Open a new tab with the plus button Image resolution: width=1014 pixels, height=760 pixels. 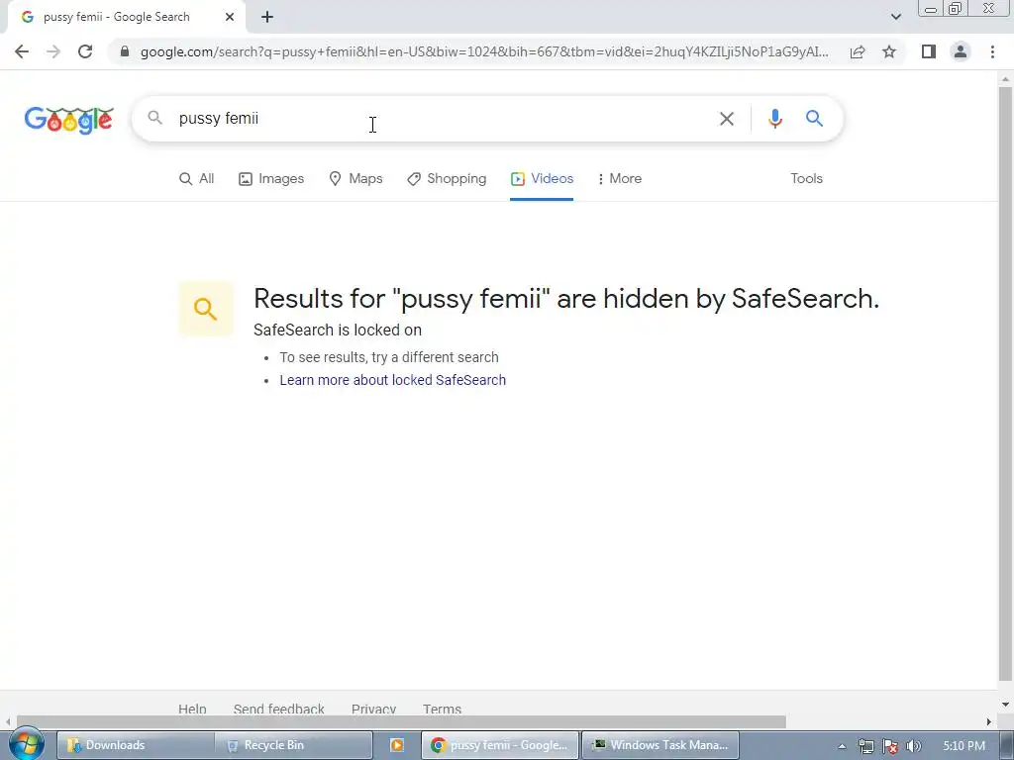(x=267, y=17)
